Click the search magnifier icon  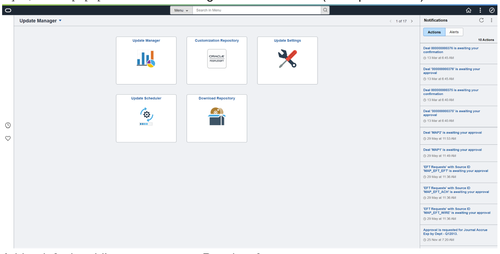coord(325,10)
